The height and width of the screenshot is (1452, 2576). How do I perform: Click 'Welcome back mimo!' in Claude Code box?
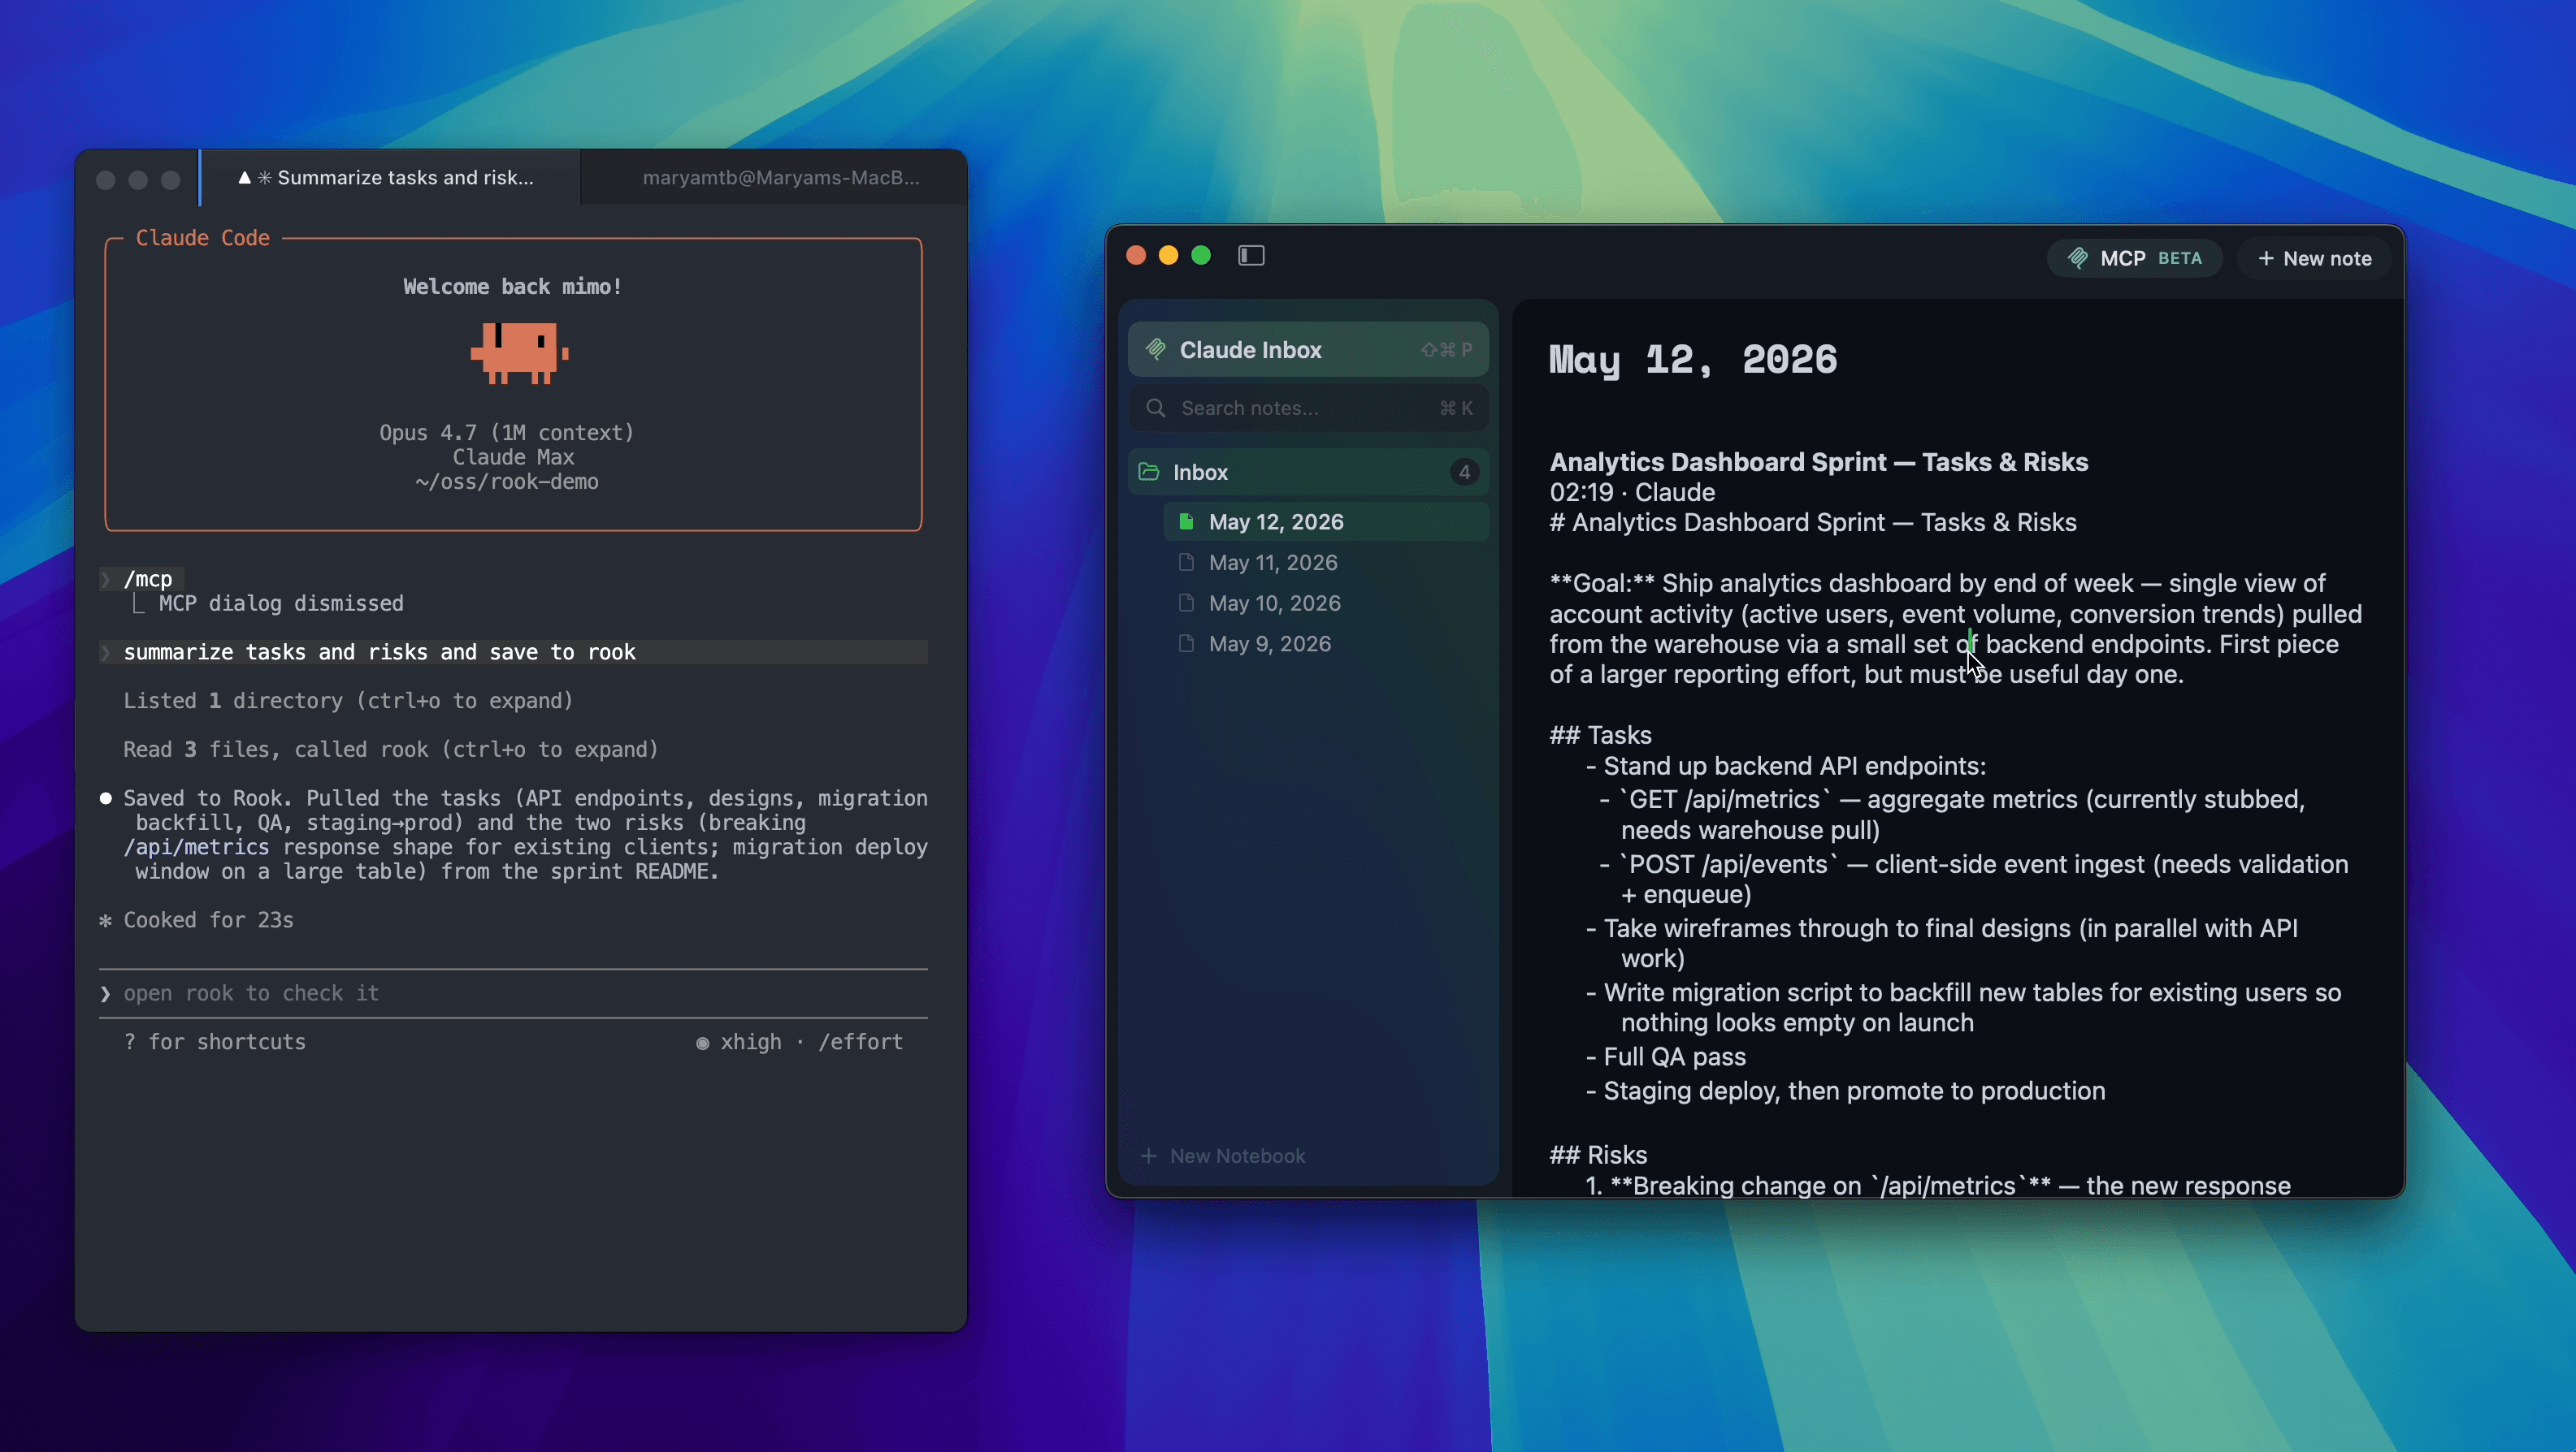point(513,287)
